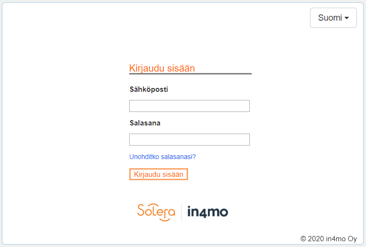Image resolution: width=366 pixels, height=247 pixels.
Task: Click the Sähköposti field label
Action: tap(149, 89)
